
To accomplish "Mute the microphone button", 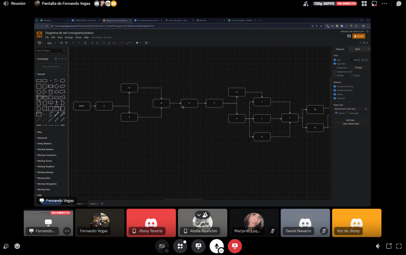I will (x=216, y=246).
